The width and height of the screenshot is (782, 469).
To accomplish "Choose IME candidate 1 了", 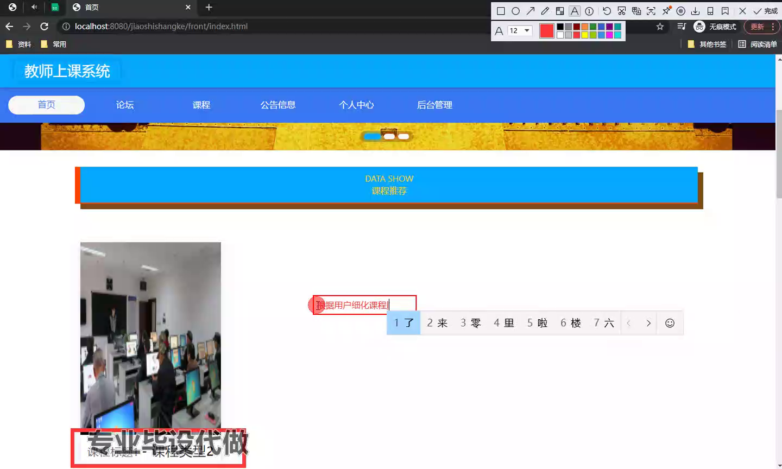I will pyautogui.click(x=403, y=323).
